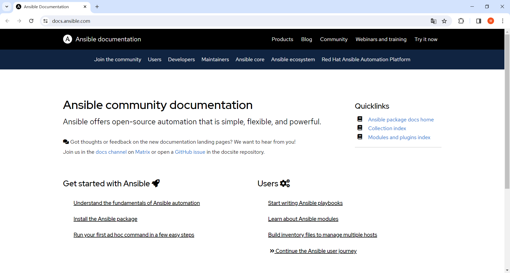Open Build inventory files to manage multiple hosts
510x273 pixels.
click(322, 235)
